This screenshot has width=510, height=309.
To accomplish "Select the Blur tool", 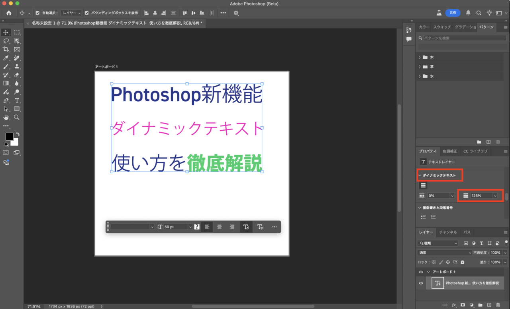I will point(17,83).
